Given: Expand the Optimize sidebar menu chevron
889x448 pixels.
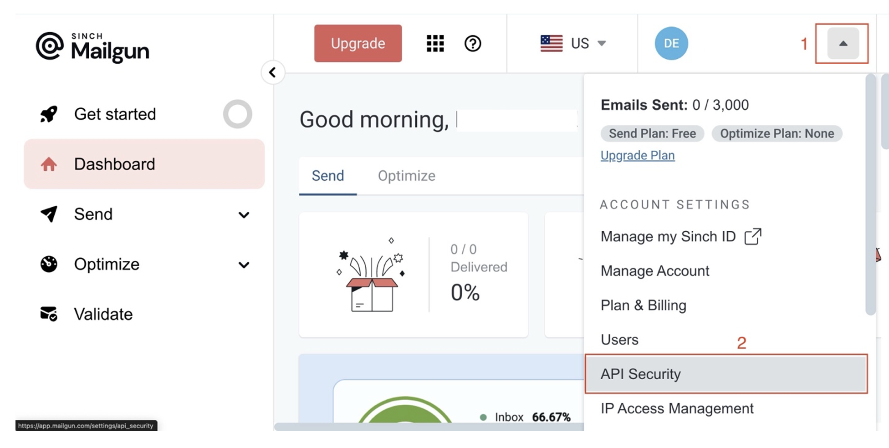Looking at the screenshot, I should coord(244,265).
